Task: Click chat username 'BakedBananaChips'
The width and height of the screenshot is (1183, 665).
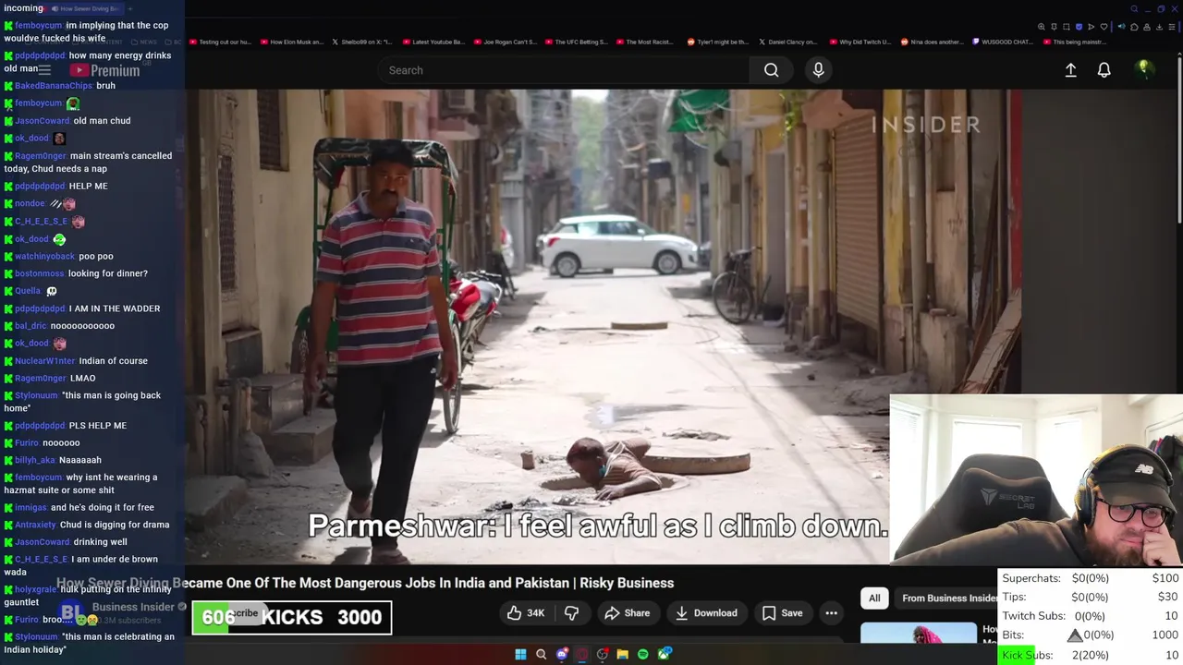Action: click(x=54, y=86)
